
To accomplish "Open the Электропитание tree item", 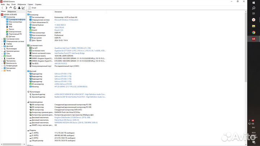I will (15, 32).
